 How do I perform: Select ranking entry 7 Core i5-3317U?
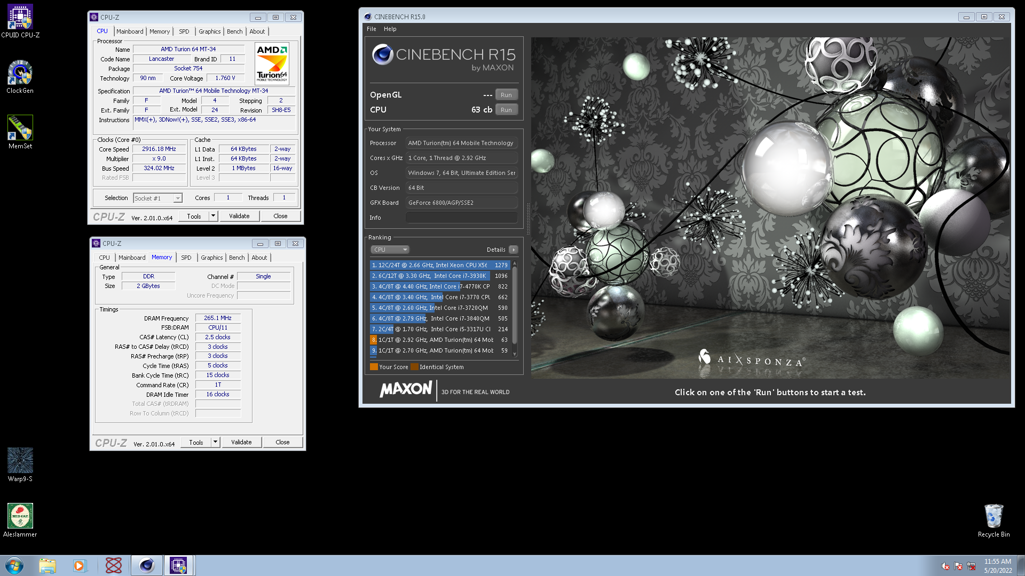(x=440, y=329)
